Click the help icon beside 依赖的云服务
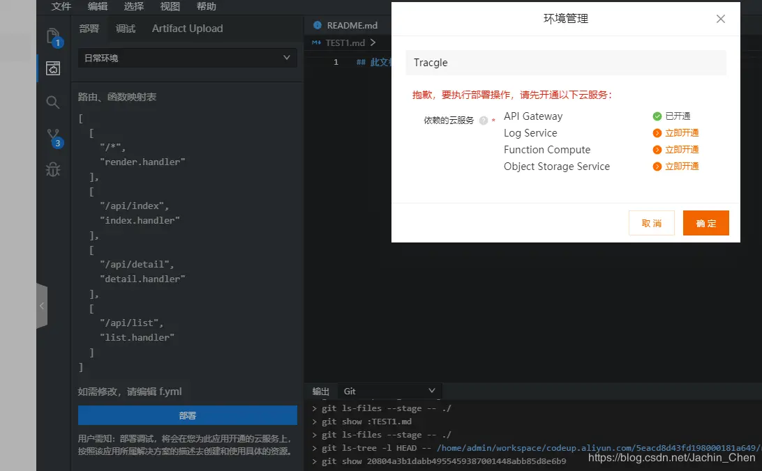The height and width of the screenshot is (471, 762). click(484, 120)
